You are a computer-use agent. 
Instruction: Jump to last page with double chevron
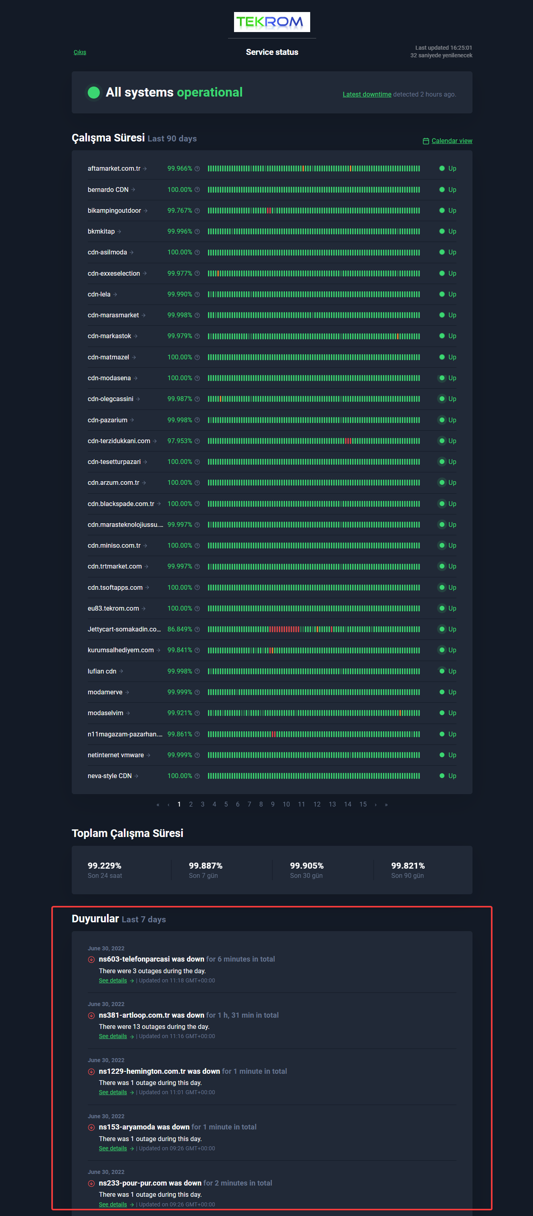click(386, 805)
